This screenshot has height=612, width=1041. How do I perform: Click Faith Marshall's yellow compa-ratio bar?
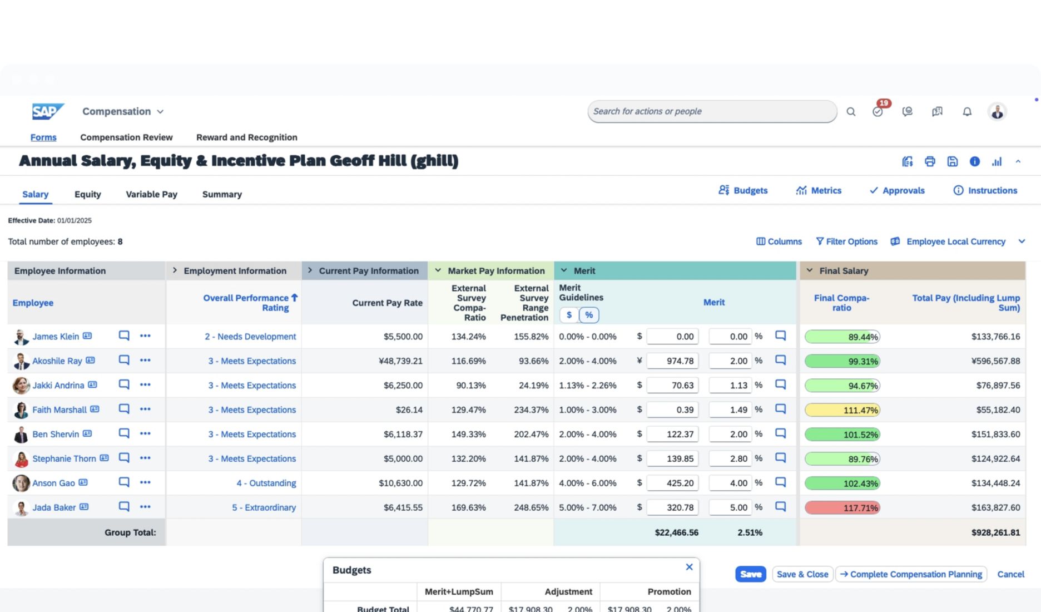(x=842, y=410)
